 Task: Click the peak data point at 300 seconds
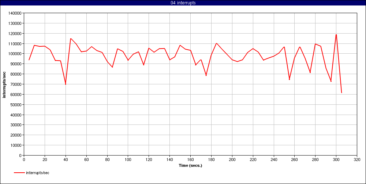(x=336, y=34)
